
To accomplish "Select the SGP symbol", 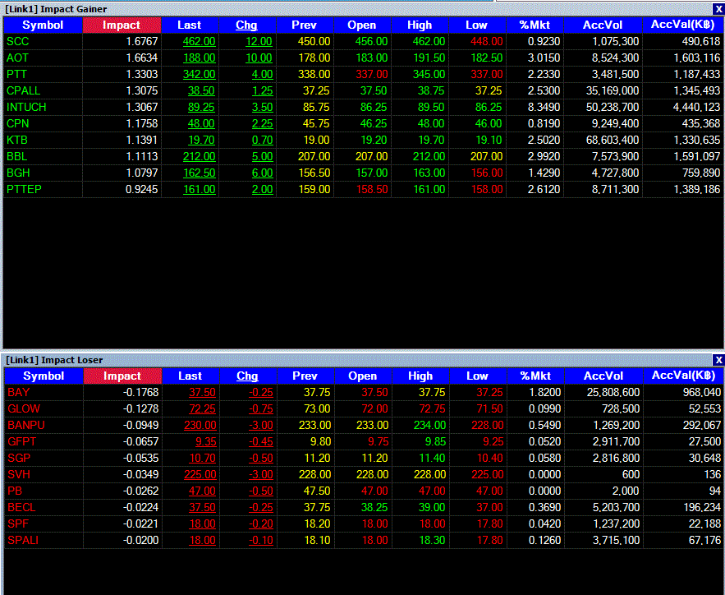I will coord(19,458).
